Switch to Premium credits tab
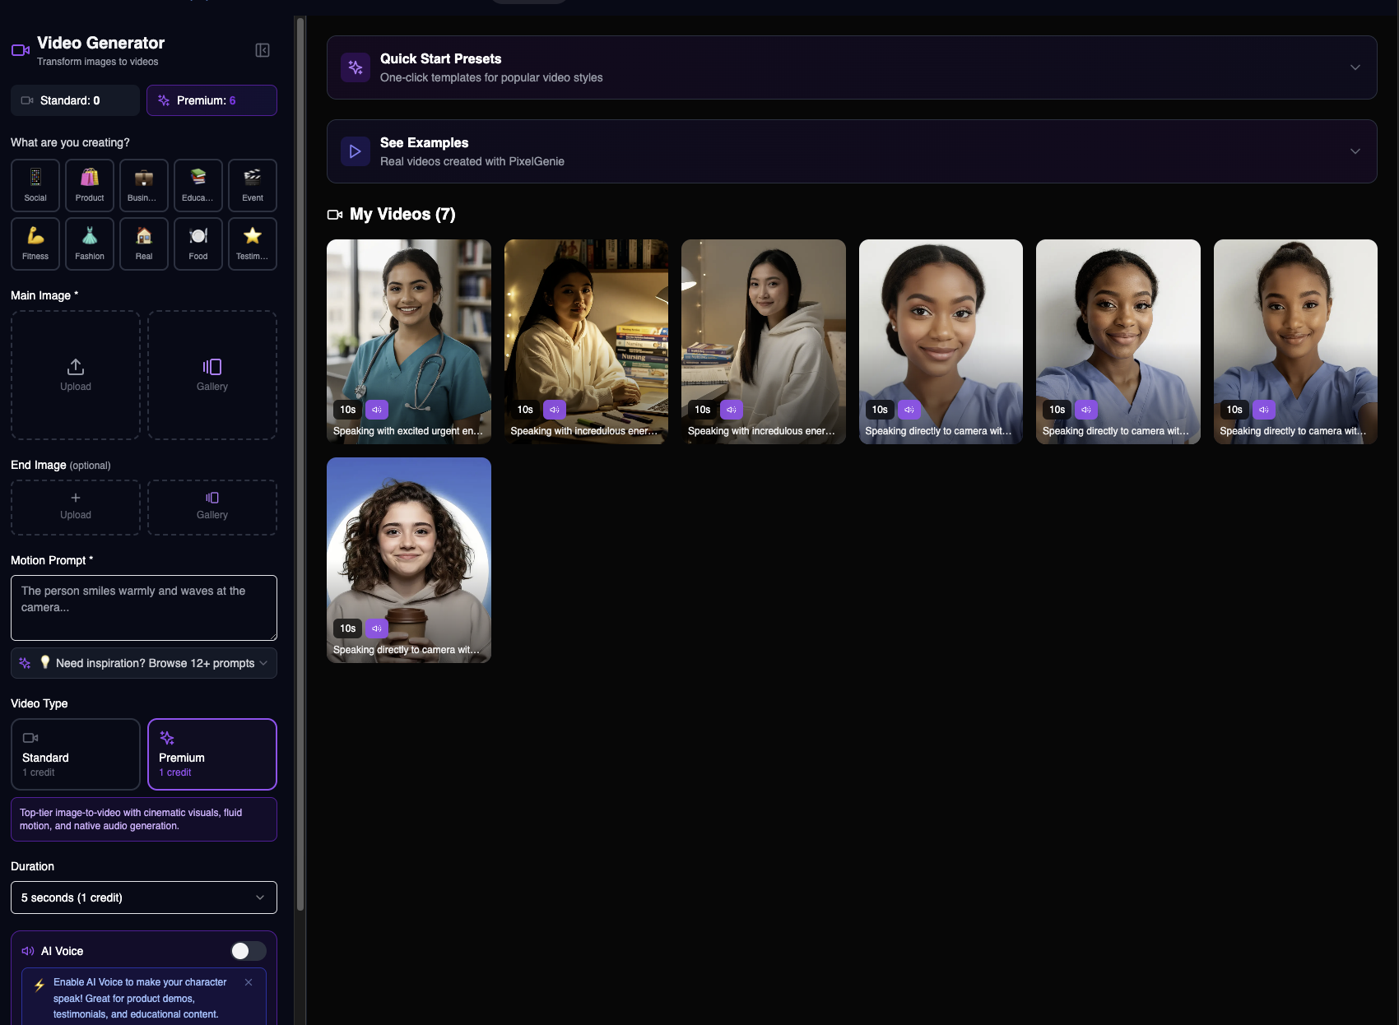The image size is (1399, 1025). pyautogui.click(x=211, y=100)
